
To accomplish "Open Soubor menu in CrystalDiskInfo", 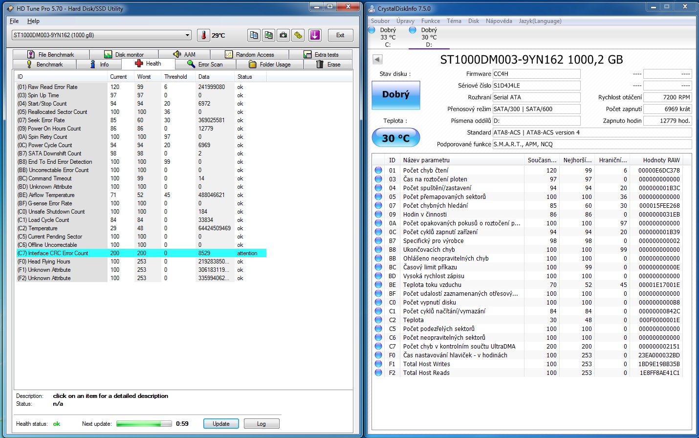I will pyautogui.click(x=380, y=21).
